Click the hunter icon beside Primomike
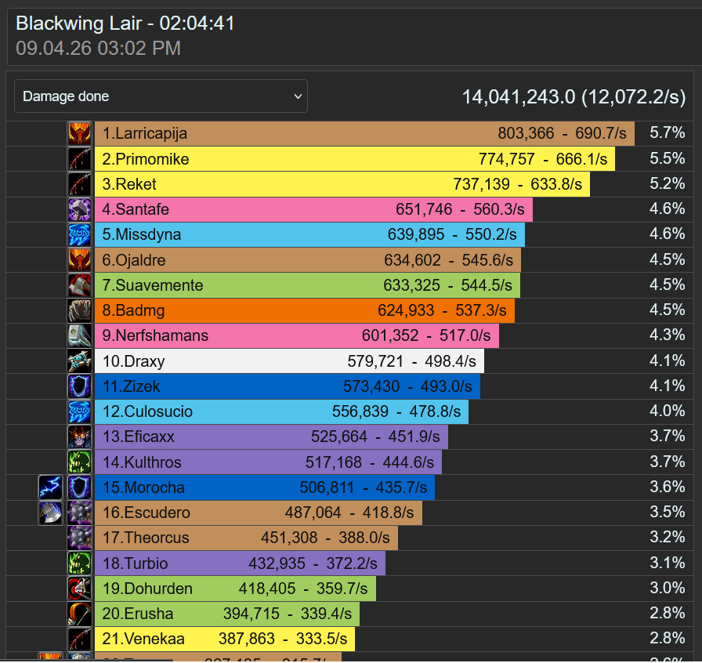The image size is (702, 663). pyautogui.click(x=80, y=159)
